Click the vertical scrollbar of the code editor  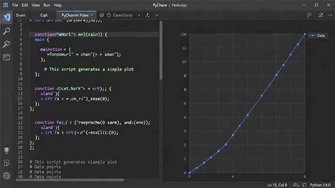(x=161, y=50)
